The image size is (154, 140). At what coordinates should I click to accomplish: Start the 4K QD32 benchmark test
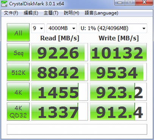coord(18,111)
